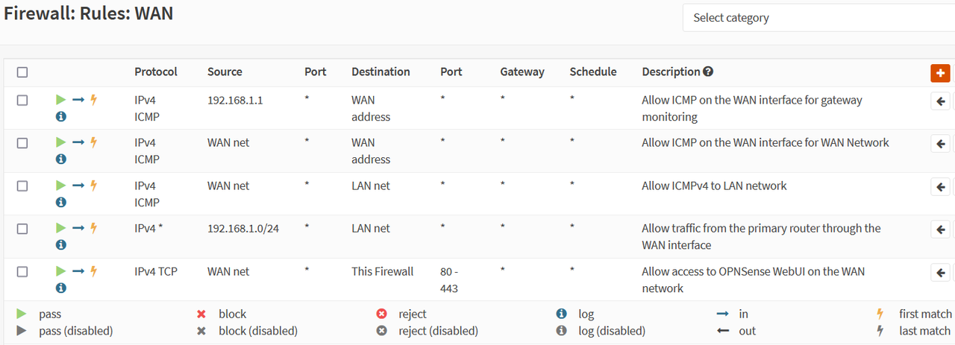
Task: Select the checkbox of IPv4 TCP rule
Action: click(22, 271)
